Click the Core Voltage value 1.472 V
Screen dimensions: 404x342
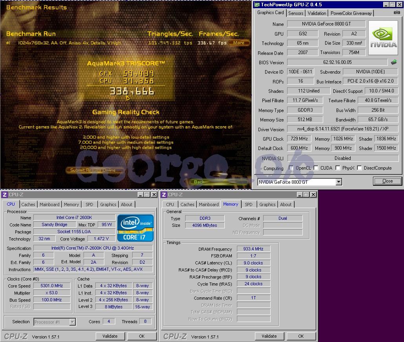pos(101,239)
